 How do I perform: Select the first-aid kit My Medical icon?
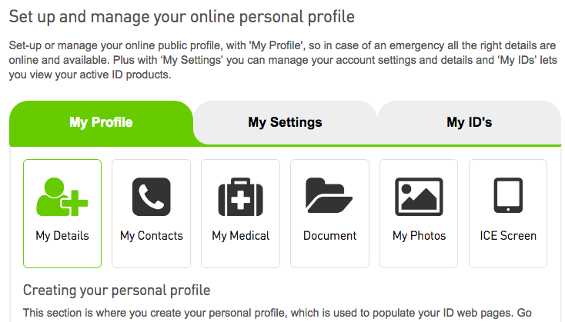(x=241, y=197)
